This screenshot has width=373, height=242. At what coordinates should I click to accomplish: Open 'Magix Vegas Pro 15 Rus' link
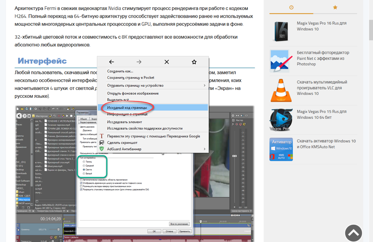321,114
